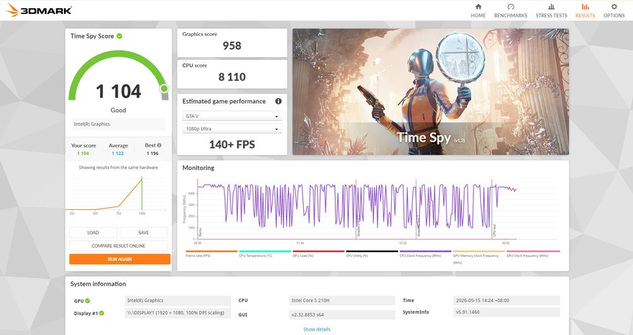Switch to the Stress Tests tab
633x335 pixels.
[x=551, y=11]
